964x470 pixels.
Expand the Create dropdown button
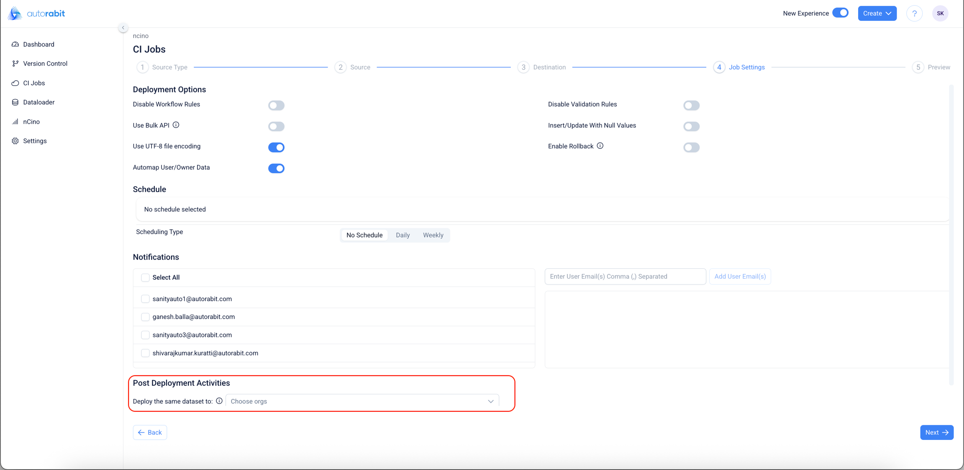[877, 13]
